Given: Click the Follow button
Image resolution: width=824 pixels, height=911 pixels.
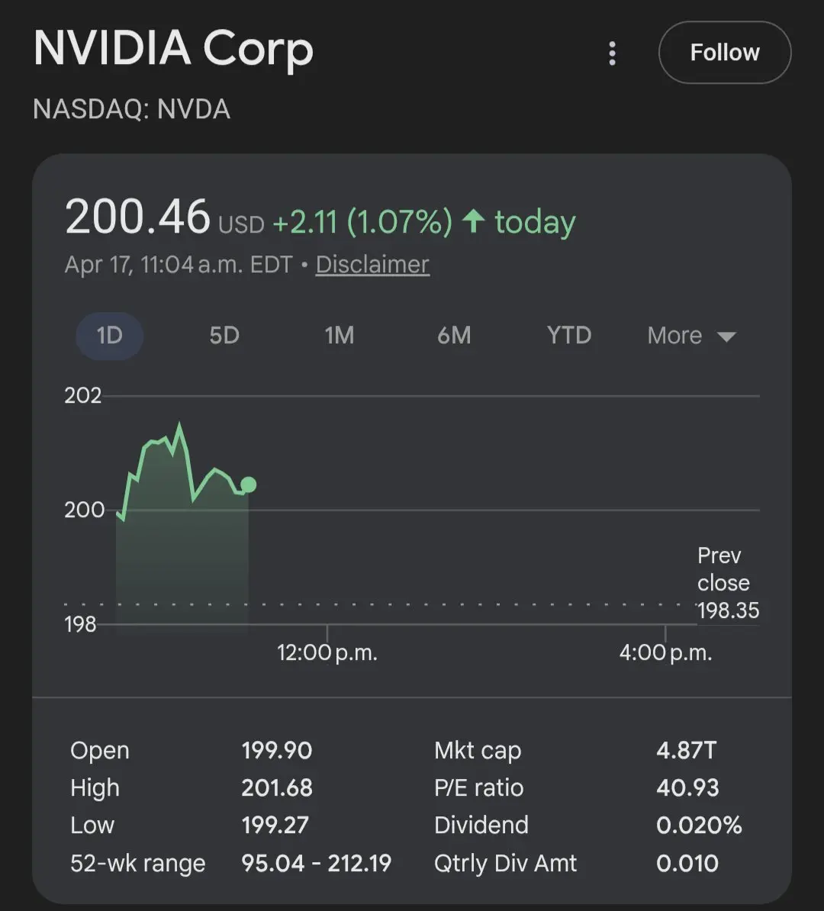Looking at the screenshot, I should (x=724, y=53).
